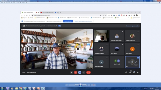
Task: Expand the bookmarks overflow arrow
Action: pos(129,18)
